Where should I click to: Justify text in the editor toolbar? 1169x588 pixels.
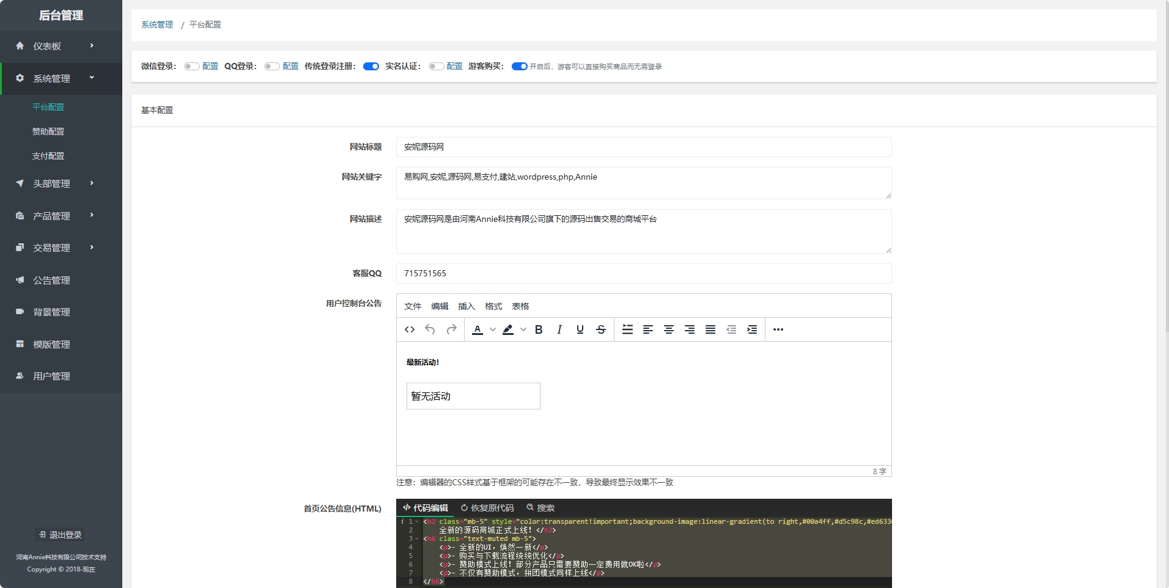pos(710,329)
